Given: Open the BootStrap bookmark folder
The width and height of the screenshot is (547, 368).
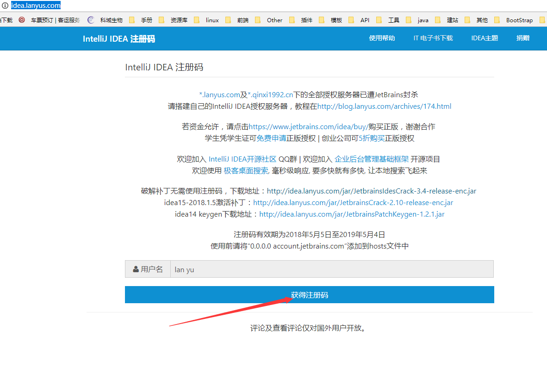Looking at the screenshot, I should [x=514, y=20].
